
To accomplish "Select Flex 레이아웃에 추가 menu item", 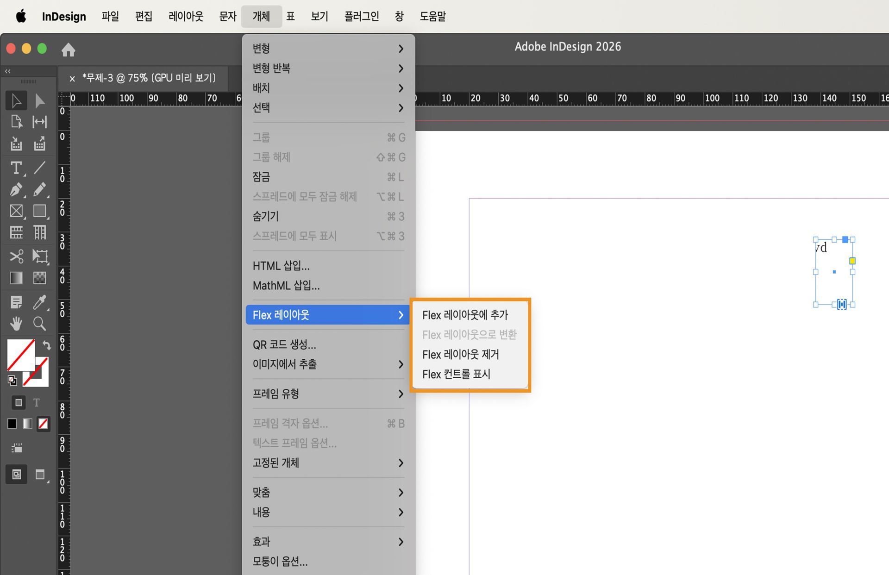I will pos(465,315).
